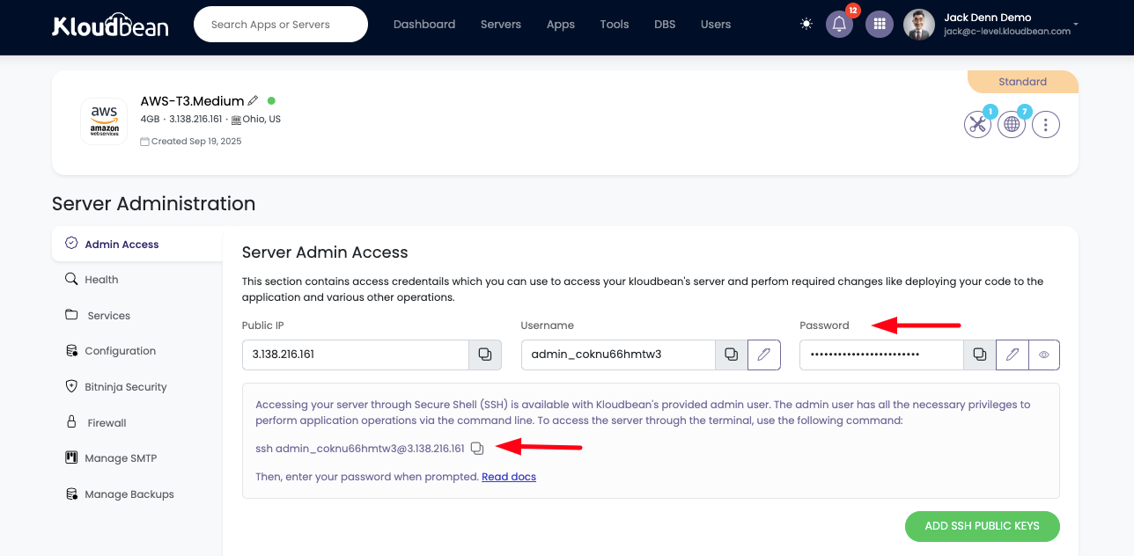Open the Firewall section

[107, 423]
